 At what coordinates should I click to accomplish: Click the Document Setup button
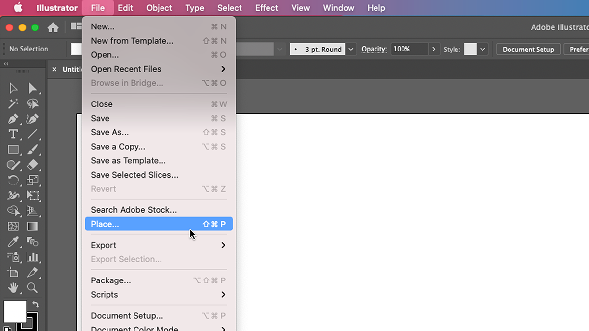(528, 49)
